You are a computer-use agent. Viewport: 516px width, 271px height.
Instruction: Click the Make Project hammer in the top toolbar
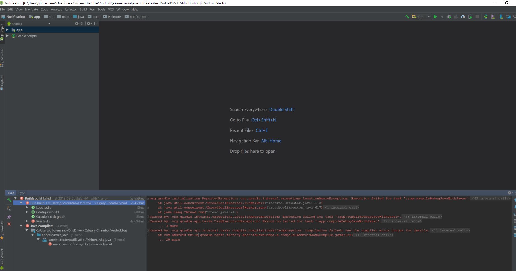click(407, 17)
